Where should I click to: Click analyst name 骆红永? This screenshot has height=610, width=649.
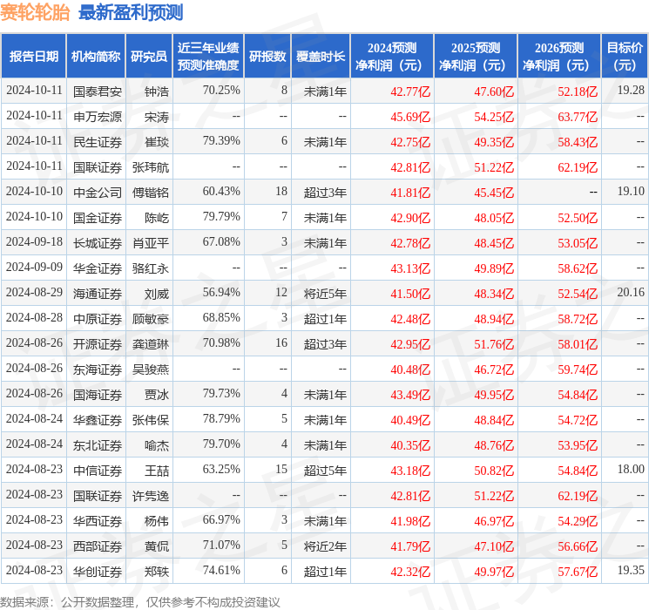pyautogui.click(x=151, y=268)
